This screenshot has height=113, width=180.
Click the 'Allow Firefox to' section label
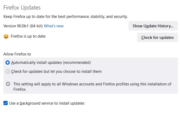[x=17, y=54]
